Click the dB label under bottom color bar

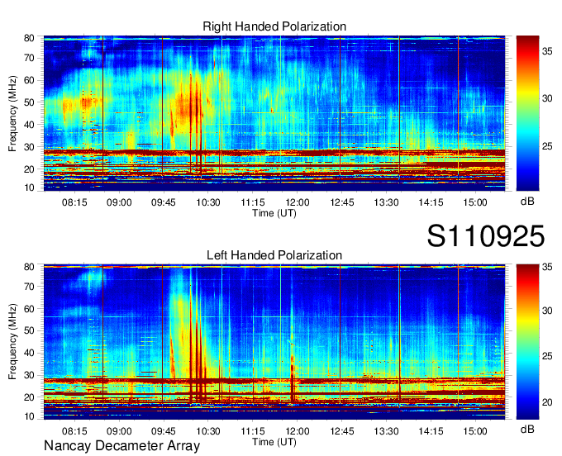tap(527, 429)
